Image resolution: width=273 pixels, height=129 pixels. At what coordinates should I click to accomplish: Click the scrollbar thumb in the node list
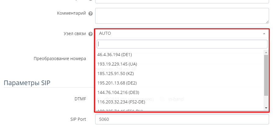coord(266,75)
